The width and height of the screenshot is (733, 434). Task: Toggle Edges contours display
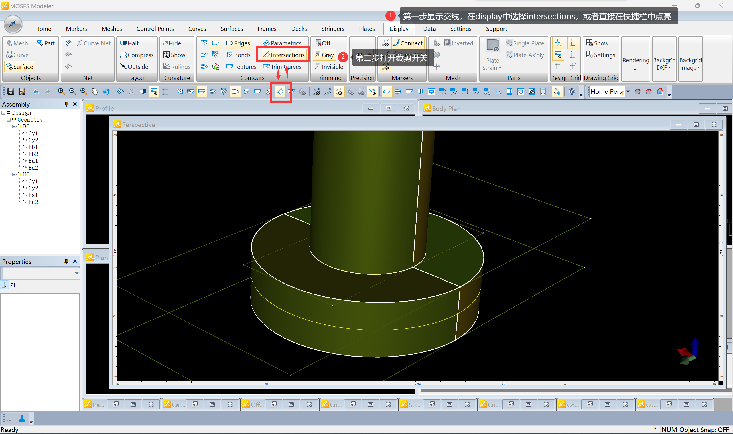pos(239,43)
